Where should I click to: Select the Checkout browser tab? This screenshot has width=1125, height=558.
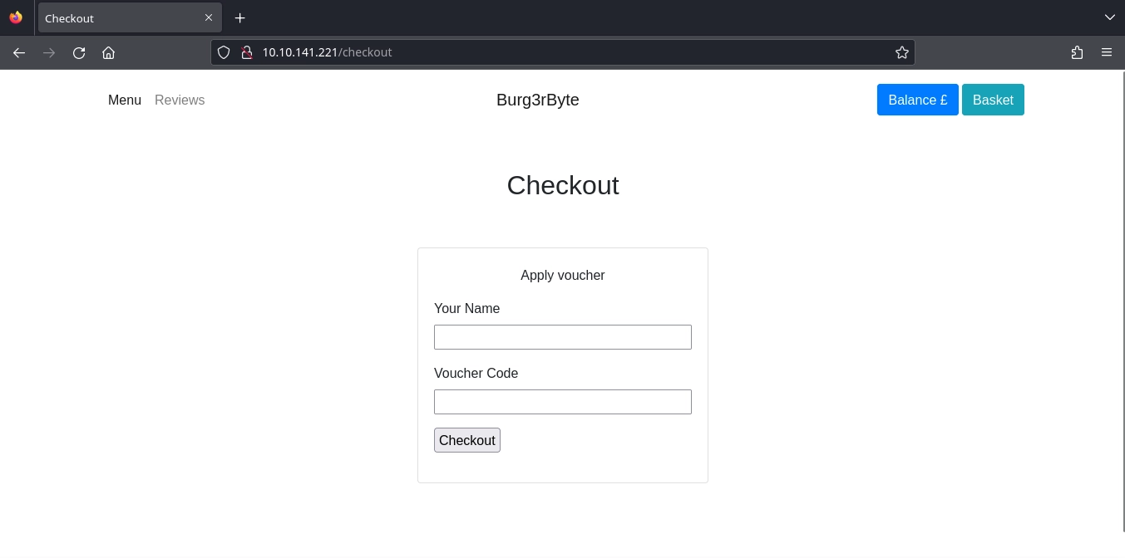click(116, 17)
